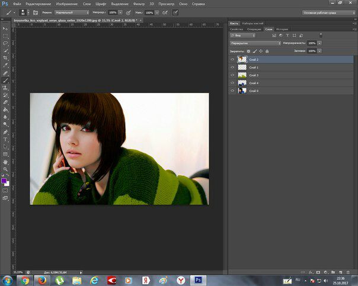Select the Paint Bucket tool
The height and width of the screenshot is (286, 358).
coord(5,110)
